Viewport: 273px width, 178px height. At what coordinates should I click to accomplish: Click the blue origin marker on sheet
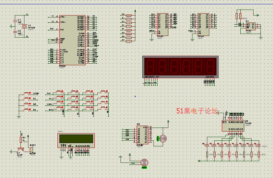[135, 96]
